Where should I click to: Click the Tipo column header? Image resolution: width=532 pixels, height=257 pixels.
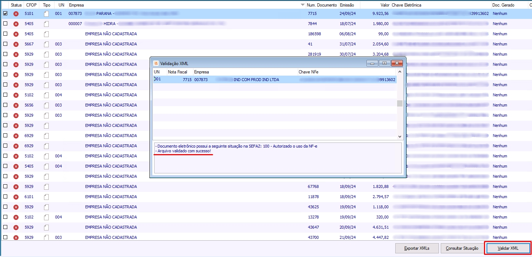coord(47,5)
